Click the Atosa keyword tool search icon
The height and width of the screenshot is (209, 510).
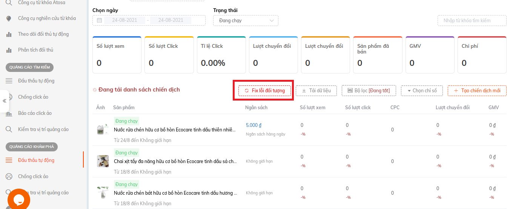(9, 3)
